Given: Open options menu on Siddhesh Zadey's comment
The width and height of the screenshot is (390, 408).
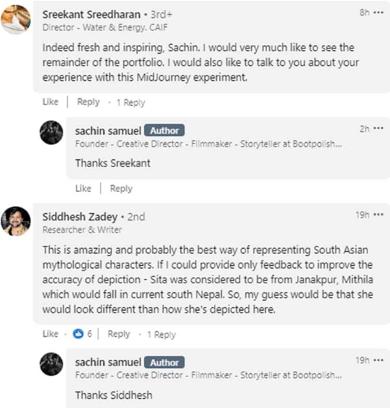Looking at the screenshot, I should [378, 215].
